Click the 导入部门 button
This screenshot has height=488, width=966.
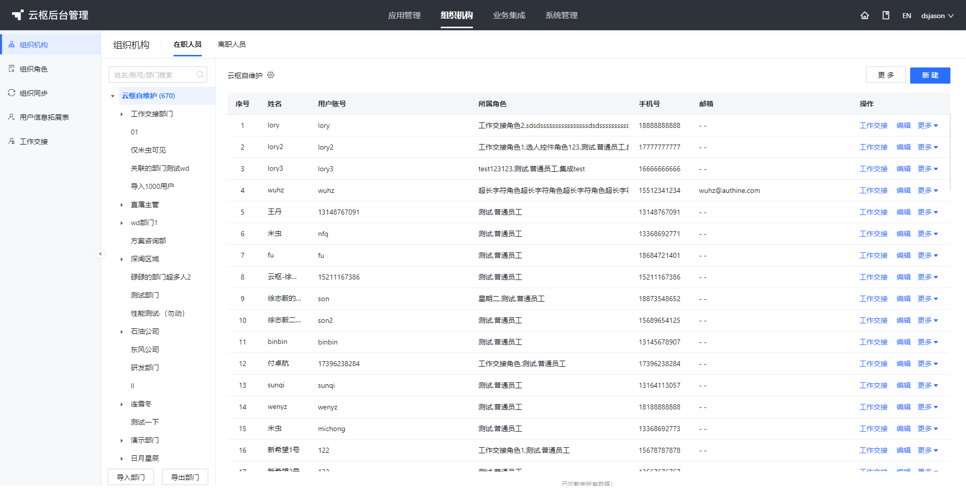pyautogui.click(x=131, y=477)
